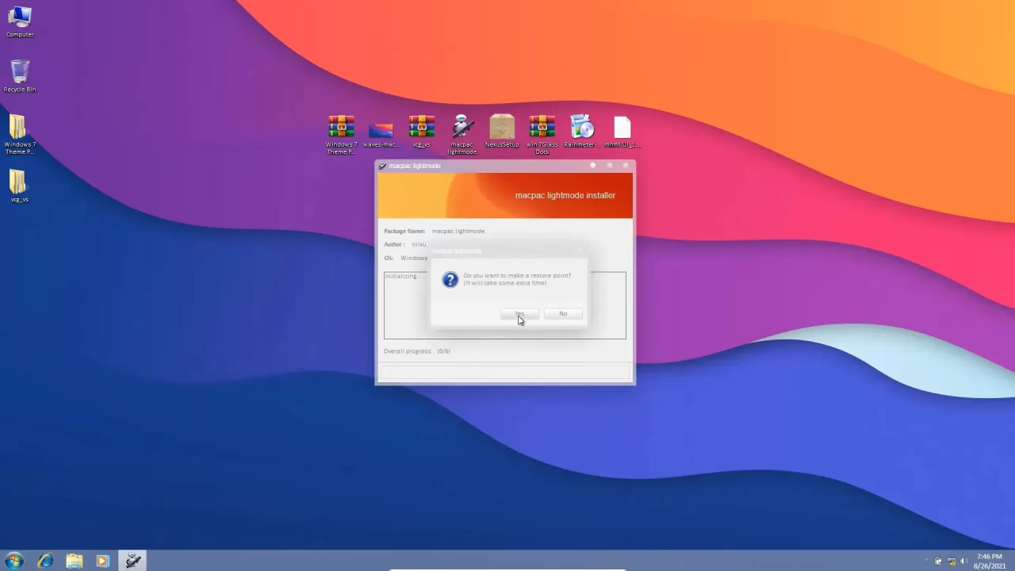The image size is (1015, 571).
Task: Click No to skip the restore point
Action: [x=563, y=313]
